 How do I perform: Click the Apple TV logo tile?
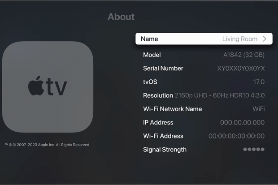(48, 87)
